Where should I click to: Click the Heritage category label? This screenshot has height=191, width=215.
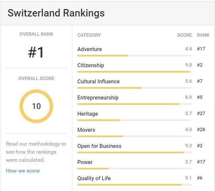(x=87, y=114)
